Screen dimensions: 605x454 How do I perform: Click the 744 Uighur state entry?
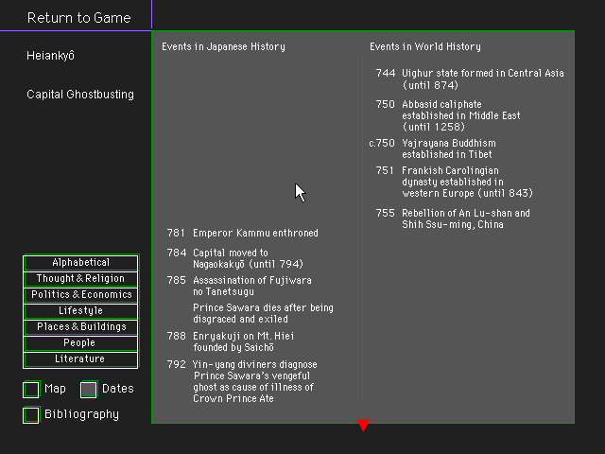(470, 79)
